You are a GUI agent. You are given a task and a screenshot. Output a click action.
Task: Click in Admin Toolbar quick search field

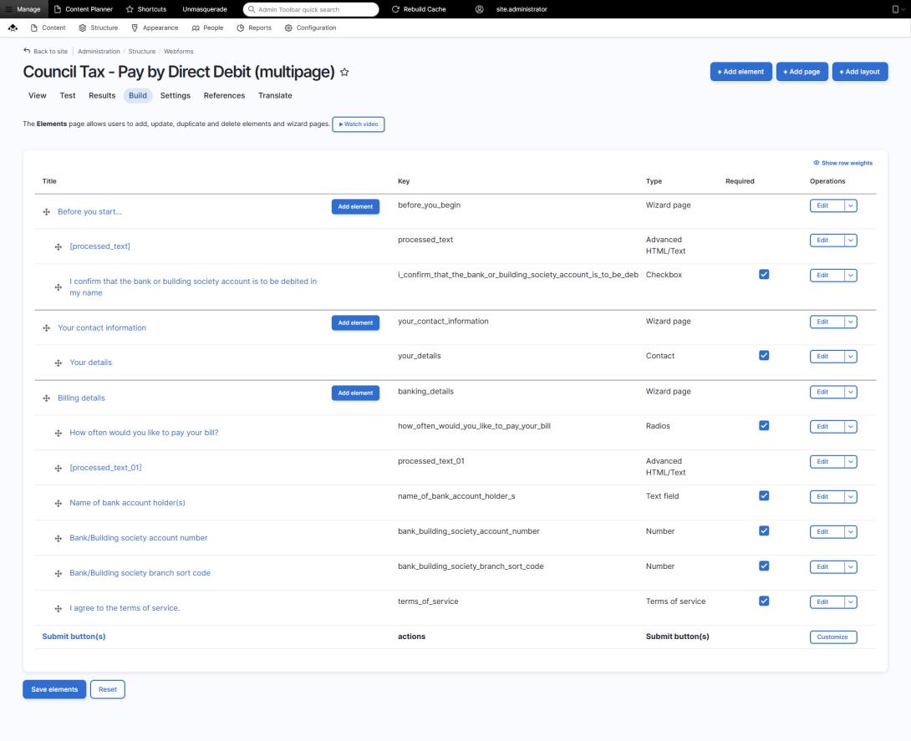coord(311,9)
